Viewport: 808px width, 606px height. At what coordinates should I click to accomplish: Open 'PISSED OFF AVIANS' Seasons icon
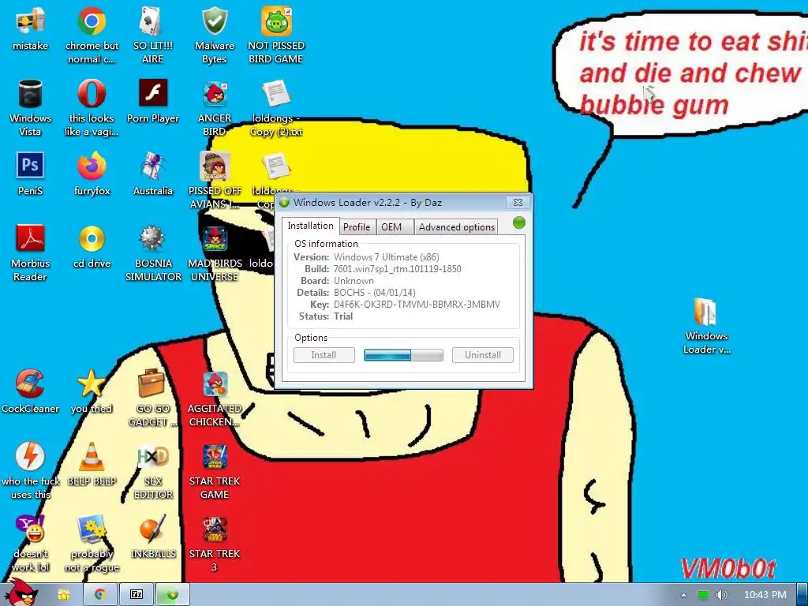pyautogui.click(x=215, y=181)
